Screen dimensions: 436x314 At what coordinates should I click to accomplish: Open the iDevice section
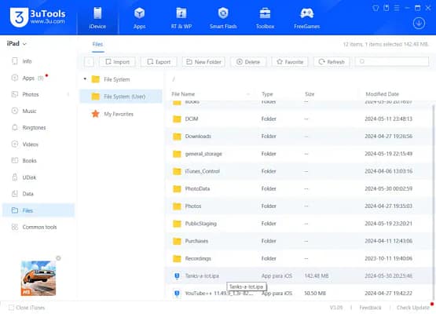click(97, 17)
